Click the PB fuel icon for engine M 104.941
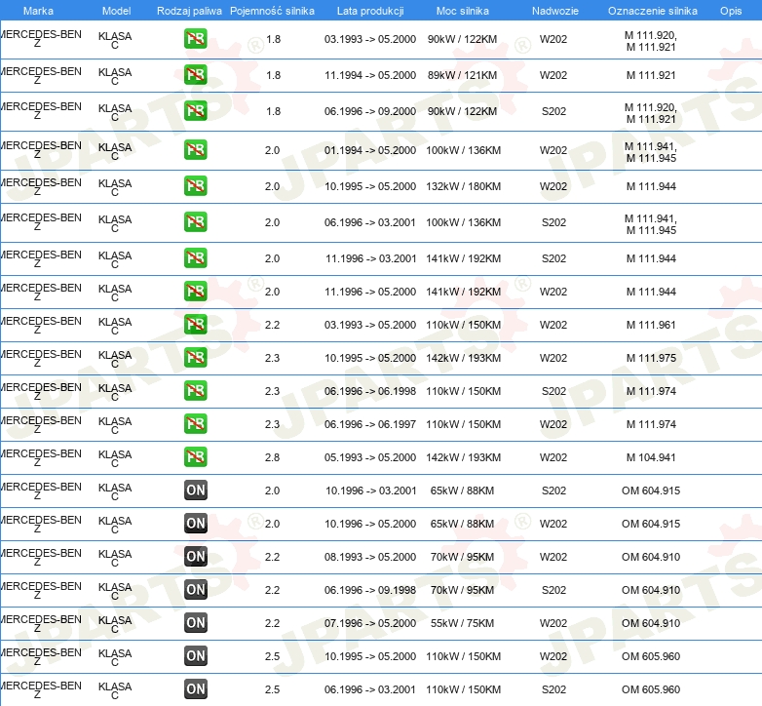Image resolution: width=762 pixels, height=706 pixels. 196,457
